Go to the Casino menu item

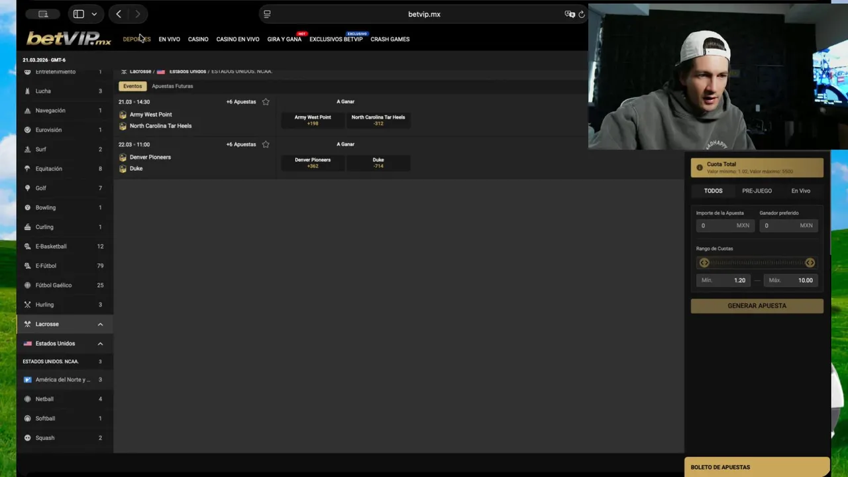click(198, 39)
